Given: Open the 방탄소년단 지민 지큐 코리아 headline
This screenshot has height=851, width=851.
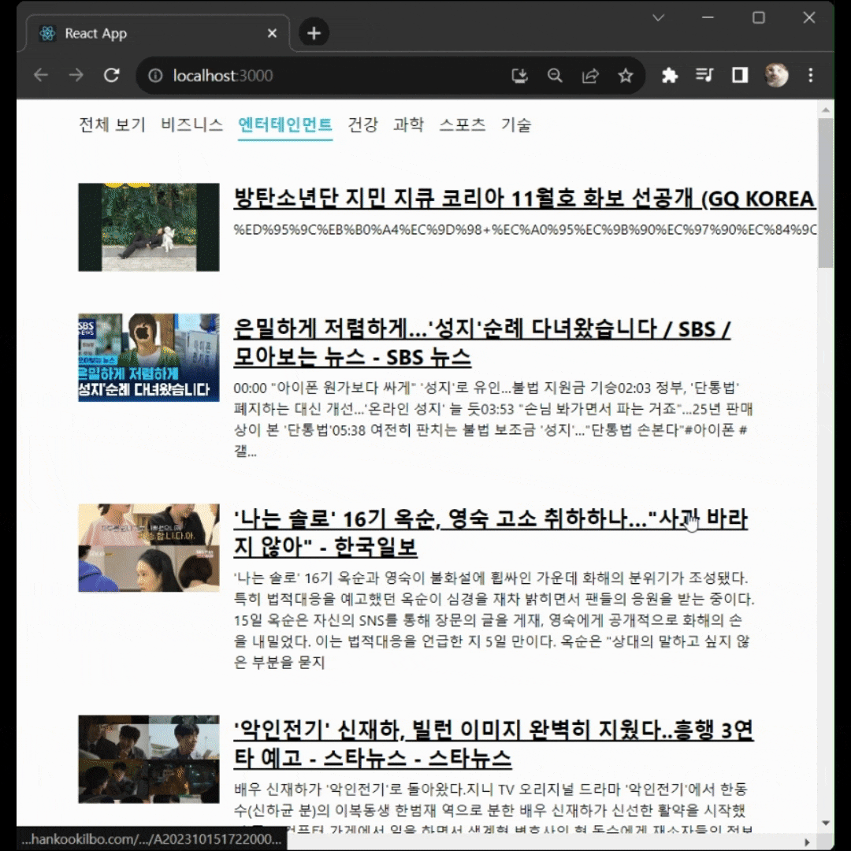Looking at the screenshot, I should tap(524, 198).
